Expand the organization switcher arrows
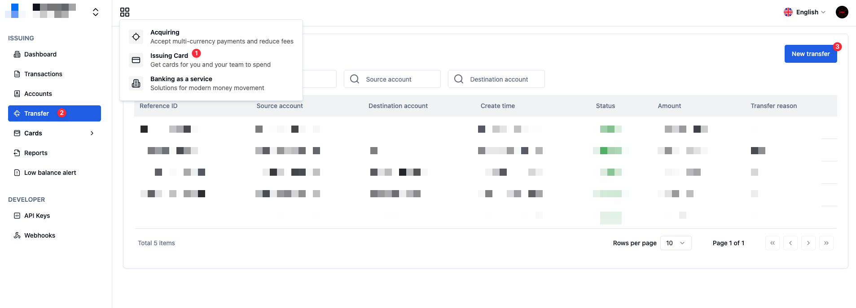 pyautogui.click(x=96, y=12)
